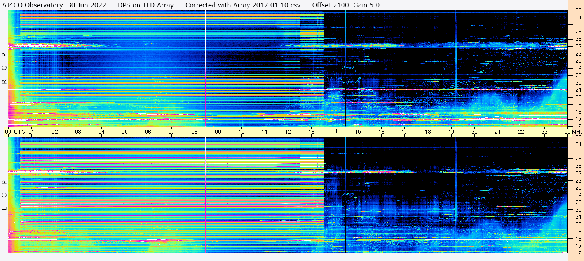Viewport: 584px width, 261px height.
Task: Click the '00 UTC' time axis label
Action: tap(15, 132)
